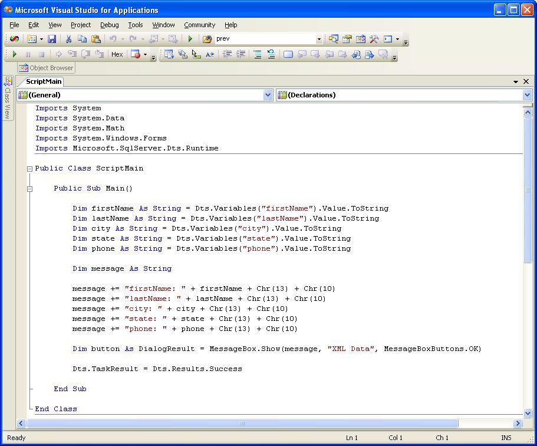Click the Find in Files icon
537x446 pixels.
tap(207, 39)
